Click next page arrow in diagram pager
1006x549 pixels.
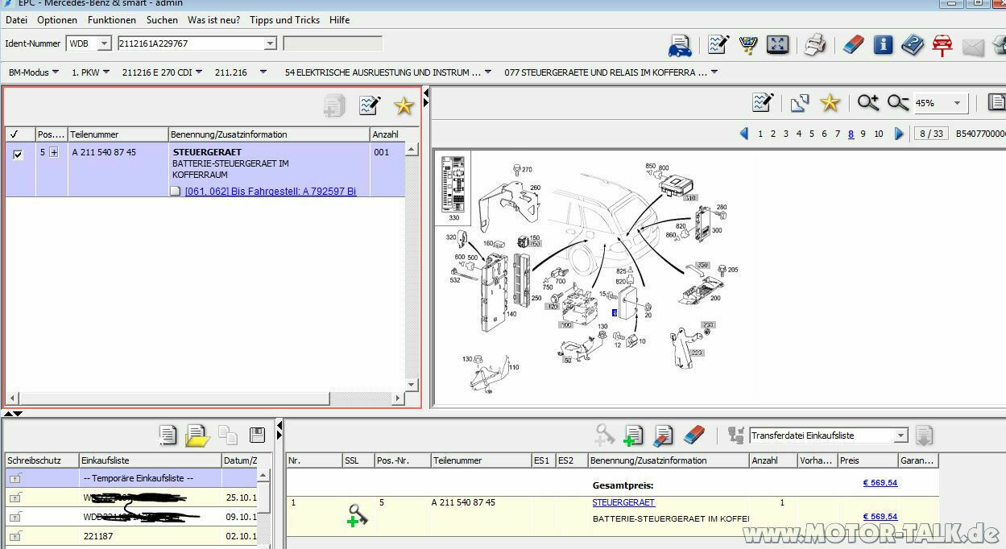[x=900, y=134]
